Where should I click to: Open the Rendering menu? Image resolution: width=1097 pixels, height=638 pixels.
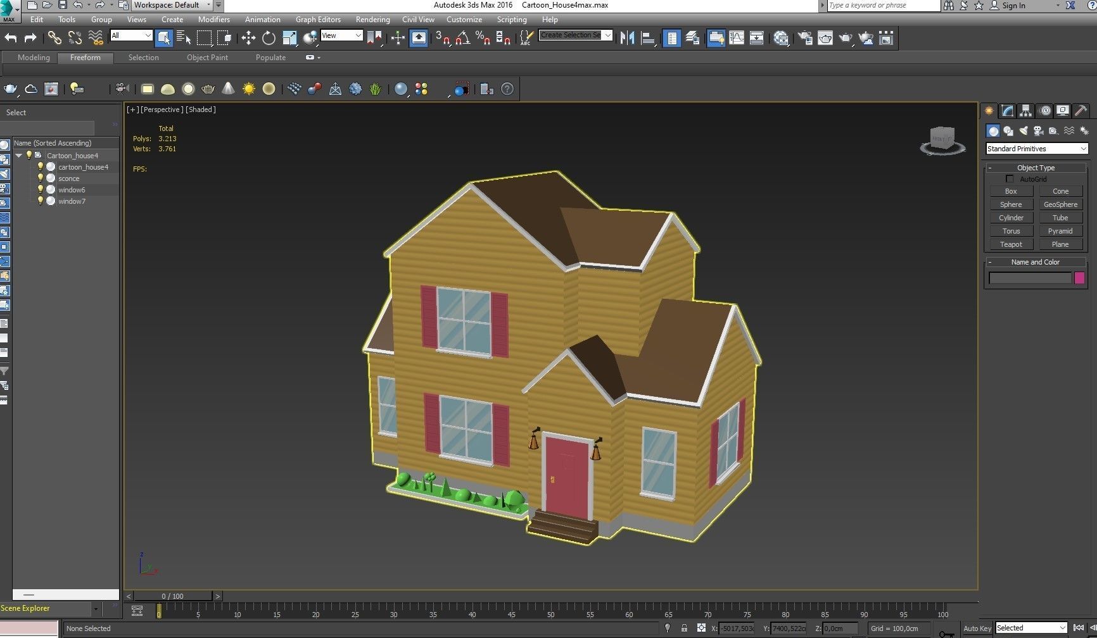tap(372, 20)
